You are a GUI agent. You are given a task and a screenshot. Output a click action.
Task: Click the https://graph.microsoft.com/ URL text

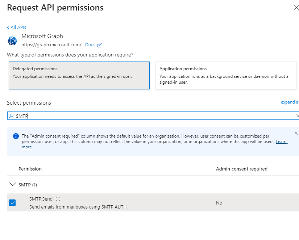pyautogui.click(x=51, y=45)
